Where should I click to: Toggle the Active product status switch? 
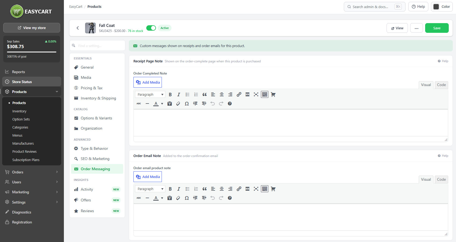coord(151,28)
